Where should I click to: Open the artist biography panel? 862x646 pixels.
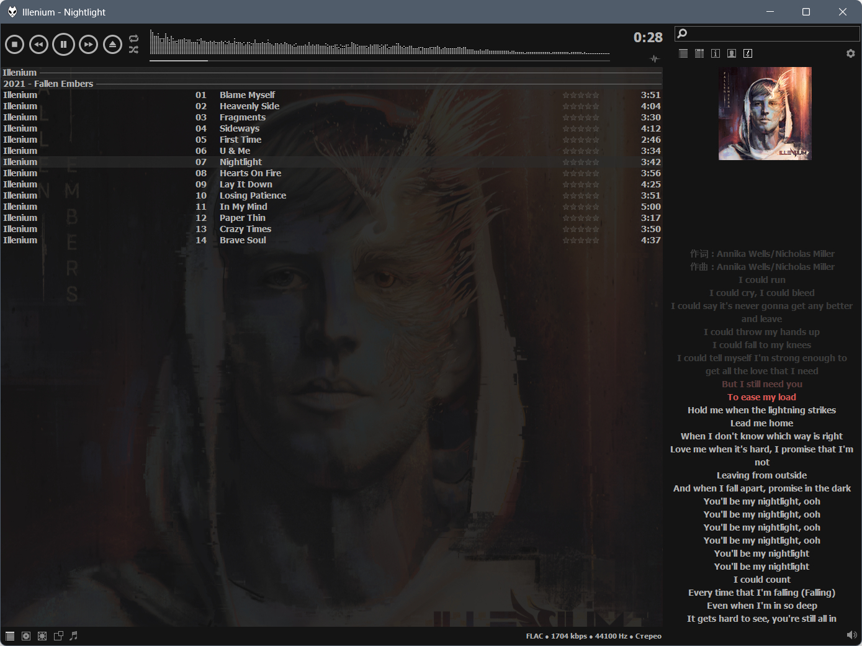click(732, 53)
